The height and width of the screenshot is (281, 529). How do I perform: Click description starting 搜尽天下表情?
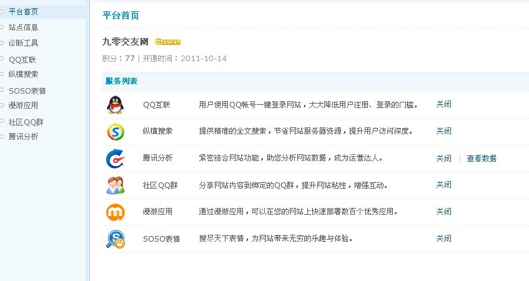point(276,239)
